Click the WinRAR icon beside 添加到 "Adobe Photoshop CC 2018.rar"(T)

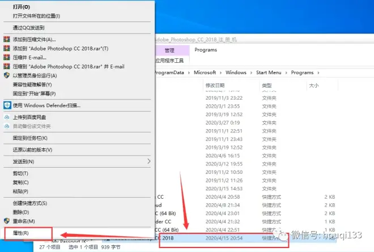(7, 48)
